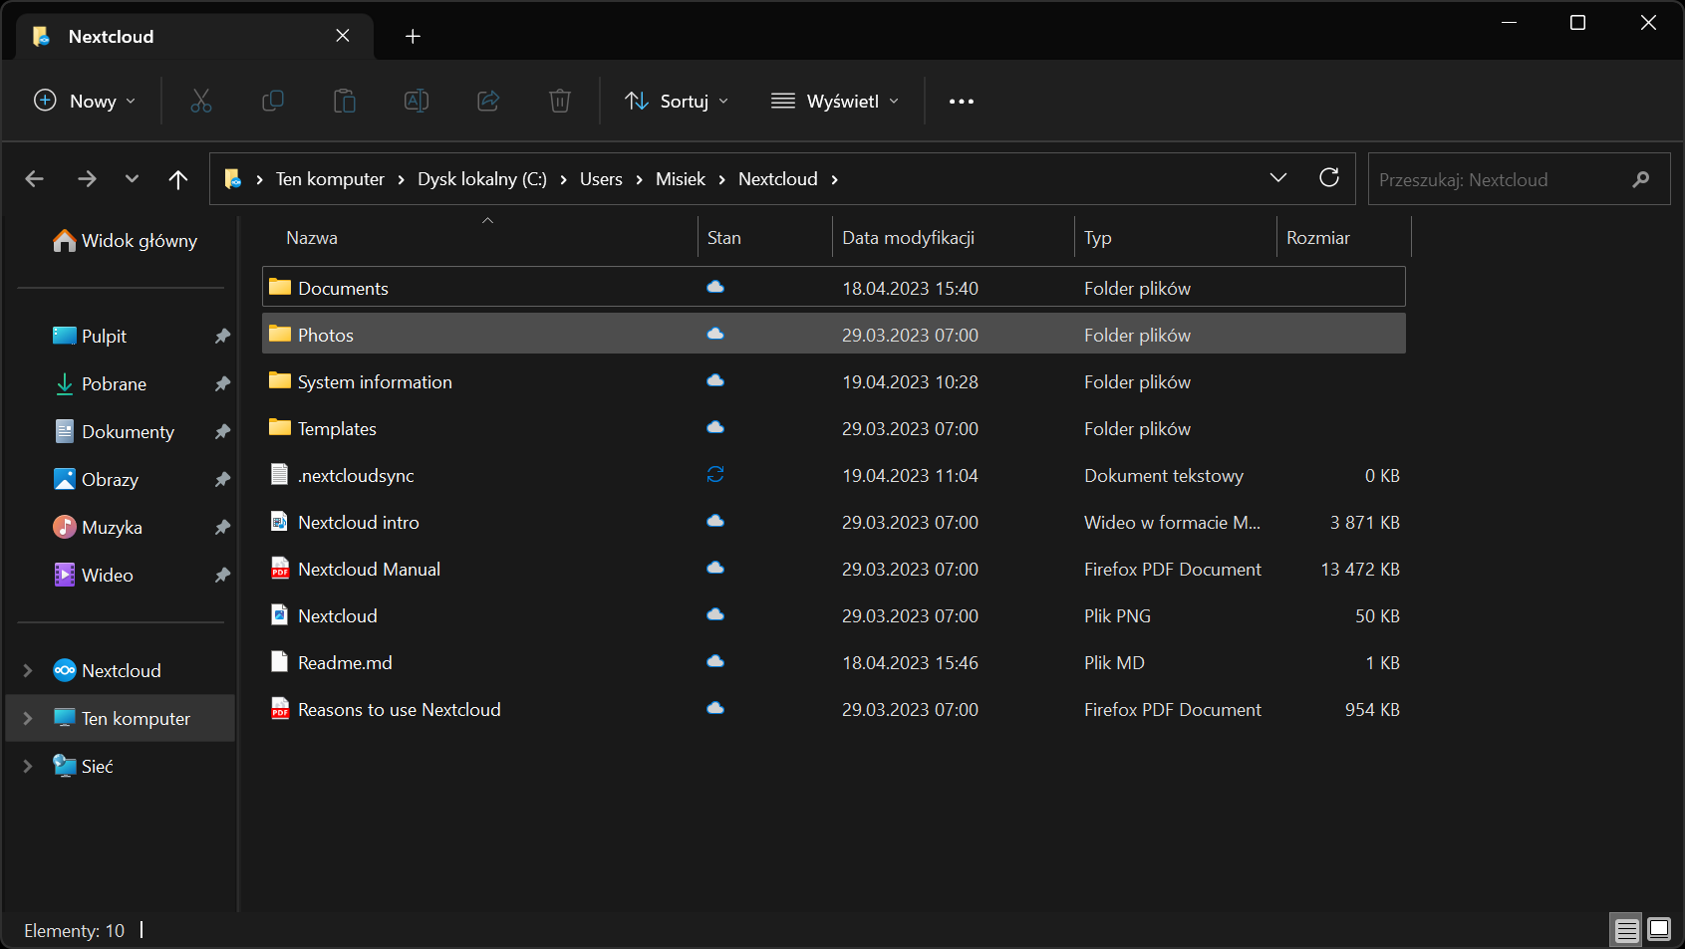This screenshot has height=949, width=1685.
Task: Go back with the left arrow
Action: pos(35,178)
